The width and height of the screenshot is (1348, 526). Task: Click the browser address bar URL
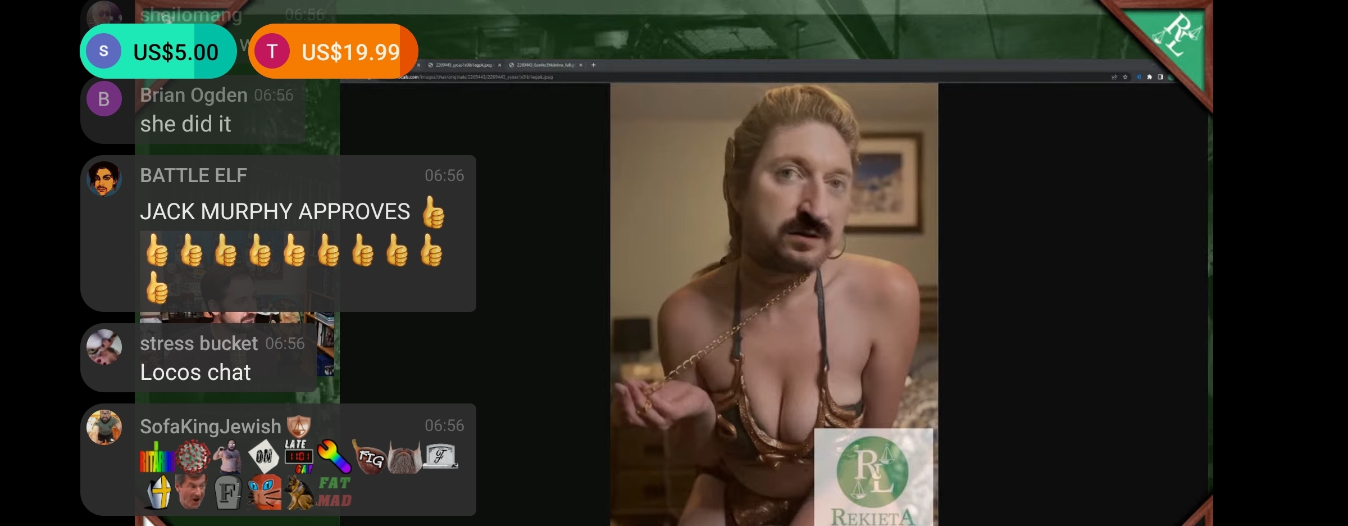tap(476, 77)
